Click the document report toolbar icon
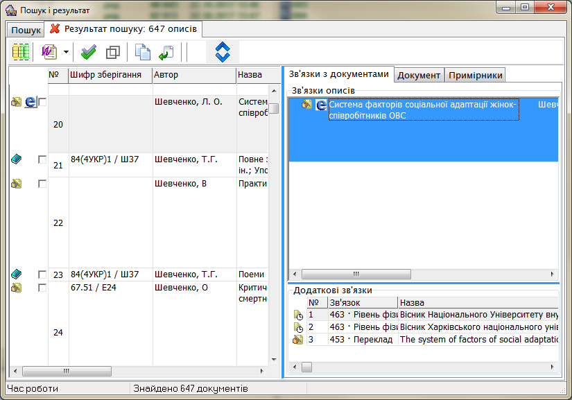Image resolution: width=572 pixels, height=400 pixels. [x=49, y=52]
